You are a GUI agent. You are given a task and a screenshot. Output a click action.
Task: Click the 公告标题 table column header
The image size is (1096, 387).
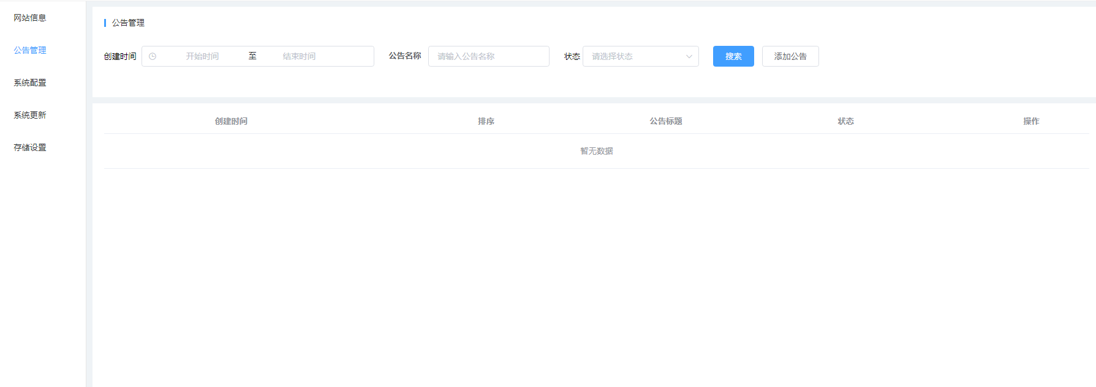click(x=666, y=121)
